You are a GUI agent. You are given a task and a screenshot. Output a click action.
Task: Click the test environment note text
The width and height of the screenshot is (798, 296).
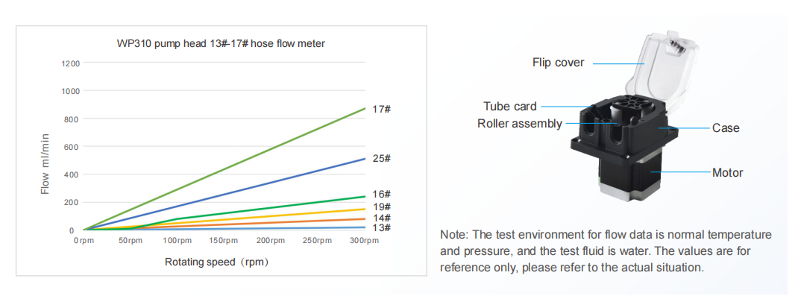click(606, 251)
